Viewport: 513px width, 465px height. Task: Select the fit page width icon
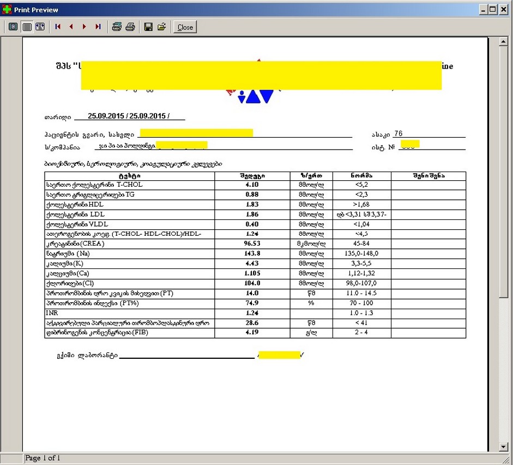pyautogui.click(x=40, y=27)
